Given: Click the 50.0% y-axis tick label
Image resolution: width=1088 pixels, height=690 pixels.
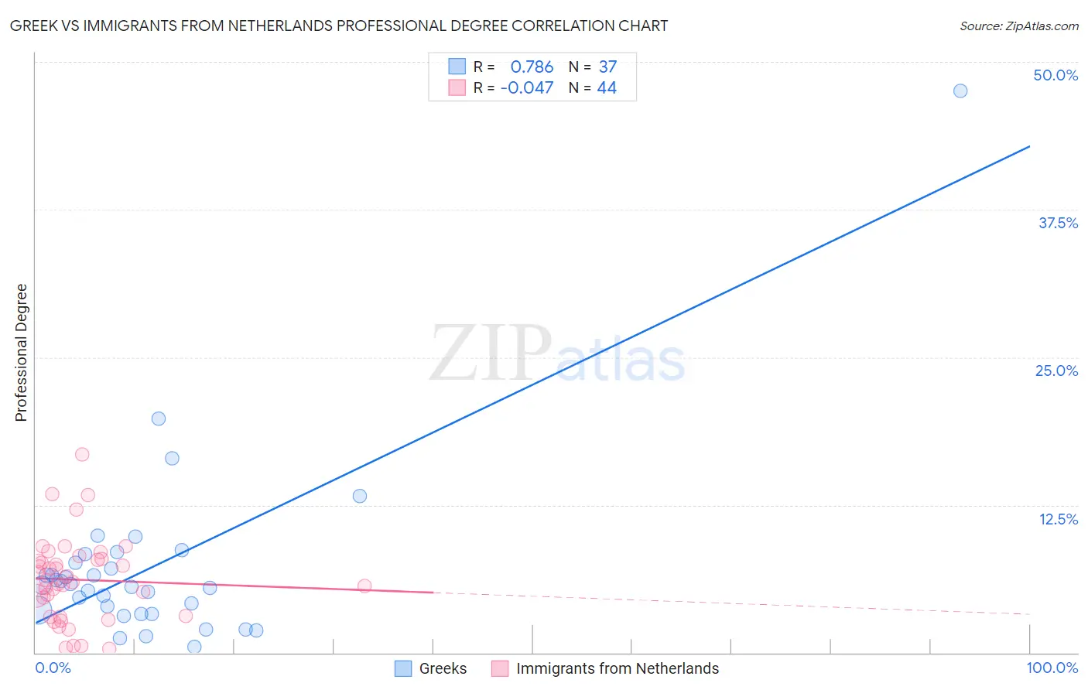Looking at the screenshot, I should [x=1055, y=75].
